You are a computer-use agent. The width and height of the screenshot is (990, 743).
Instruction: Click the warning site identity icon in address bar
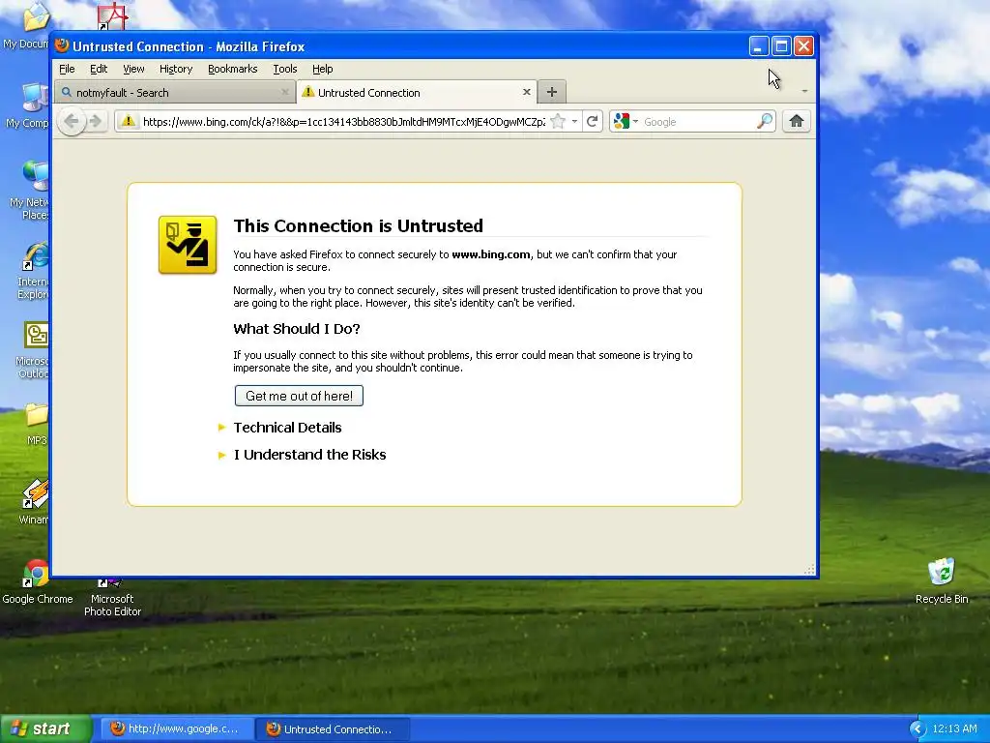pos(129,121)
